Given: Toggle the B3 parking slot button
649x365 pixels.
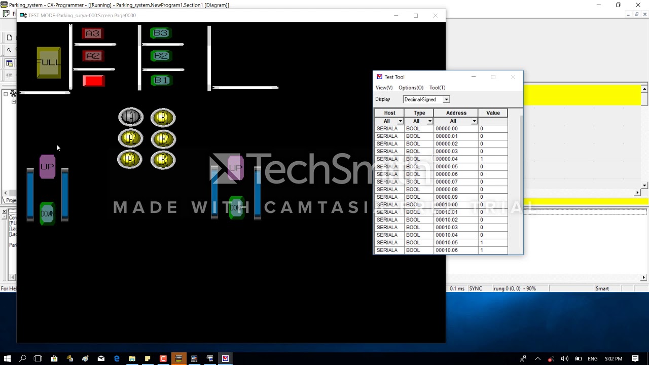Looking at the screenshot, I should [161, 33].
